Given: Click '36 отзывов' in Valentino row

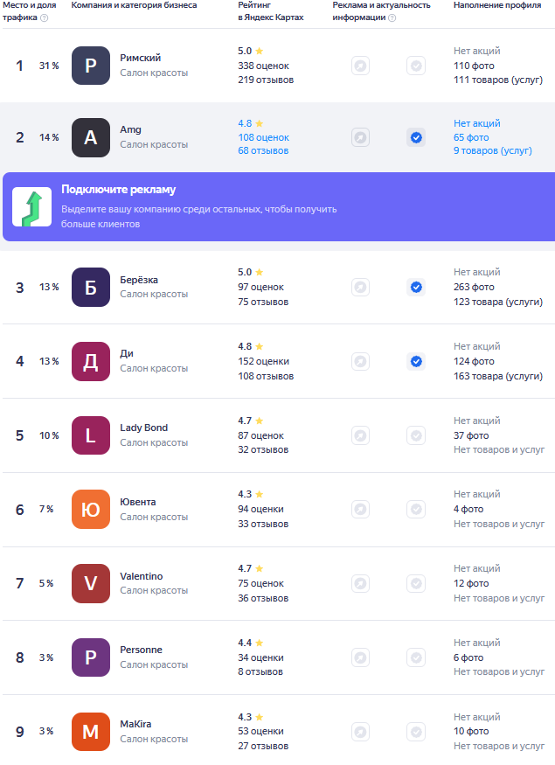Looking at the screenshot, I should (x=263, y=598).
